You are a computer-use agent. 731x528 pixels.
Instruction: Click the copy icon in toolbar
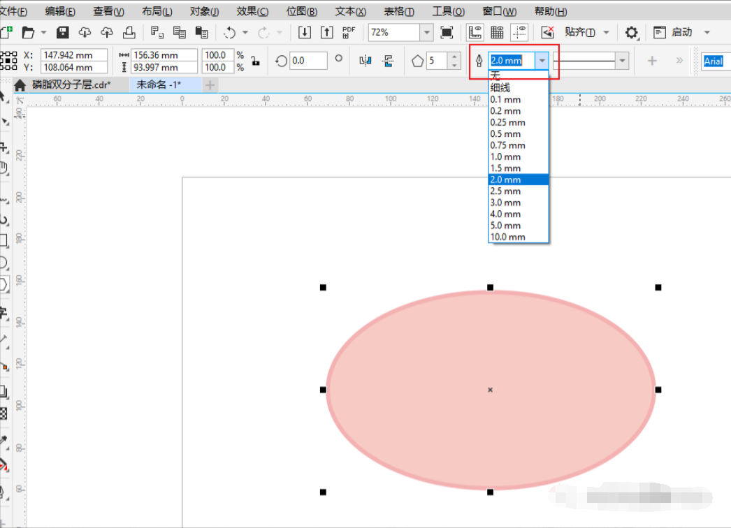[x=179, y=32]
